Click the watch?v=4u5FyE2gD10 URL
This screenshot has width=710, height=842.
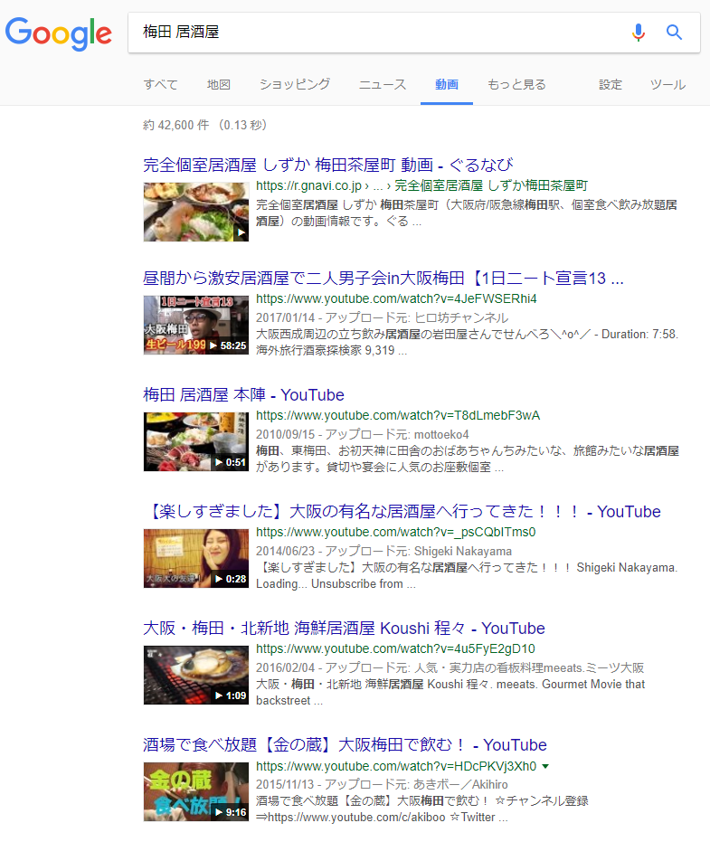[x=395, y=648]
